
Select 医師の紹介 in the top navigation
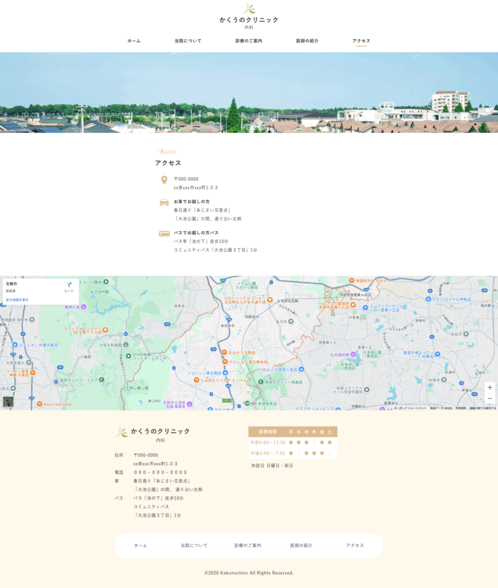pyautogui.click(x=307, y=41)
